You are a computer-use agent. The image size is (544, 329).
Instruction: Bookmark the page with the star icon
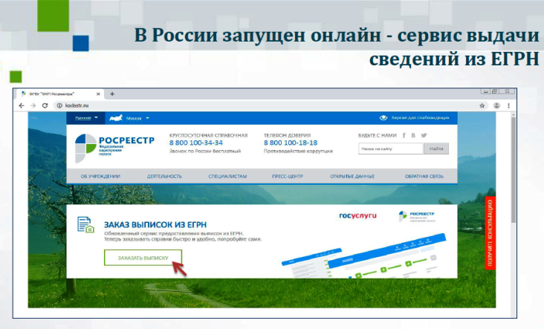[x=483, y=105]
